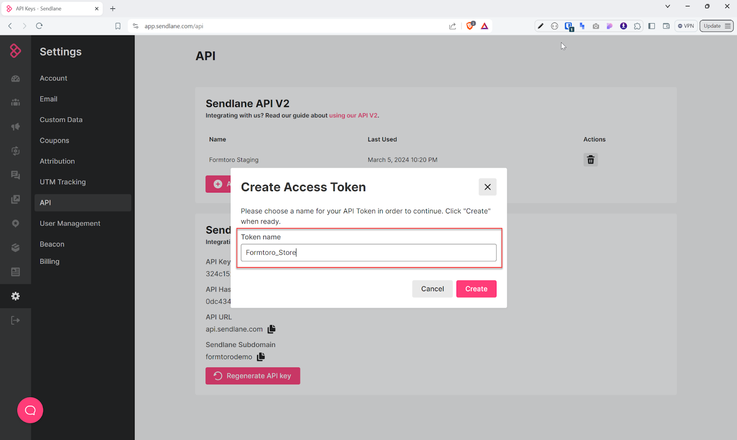Click the logout icon in sidebar

[x=16, y=320]
